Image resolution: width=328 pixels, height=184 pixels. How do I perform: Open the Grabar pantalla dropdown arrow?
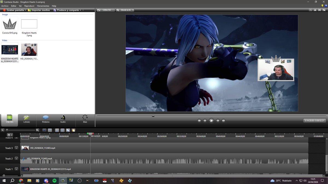pyautogui.click(x=25, y=10)
